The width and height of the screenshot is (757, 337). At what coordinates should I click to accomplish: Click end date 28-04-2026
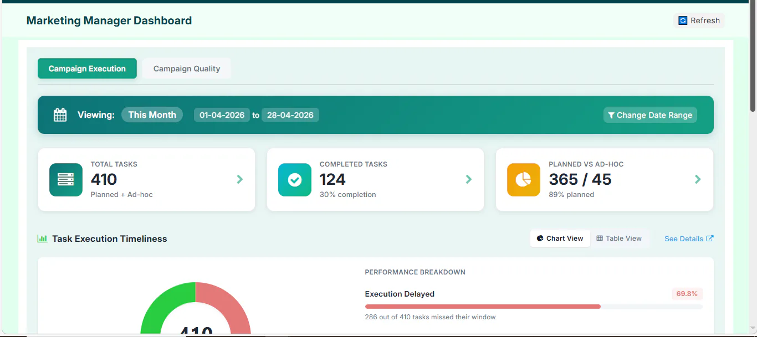[x=290, y=115]
